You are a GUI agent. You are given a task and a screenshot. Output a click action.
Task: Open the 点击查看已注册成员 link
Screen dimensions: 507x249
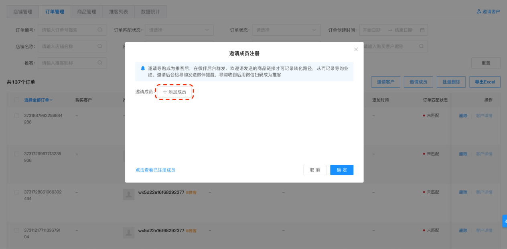(155, 170)
